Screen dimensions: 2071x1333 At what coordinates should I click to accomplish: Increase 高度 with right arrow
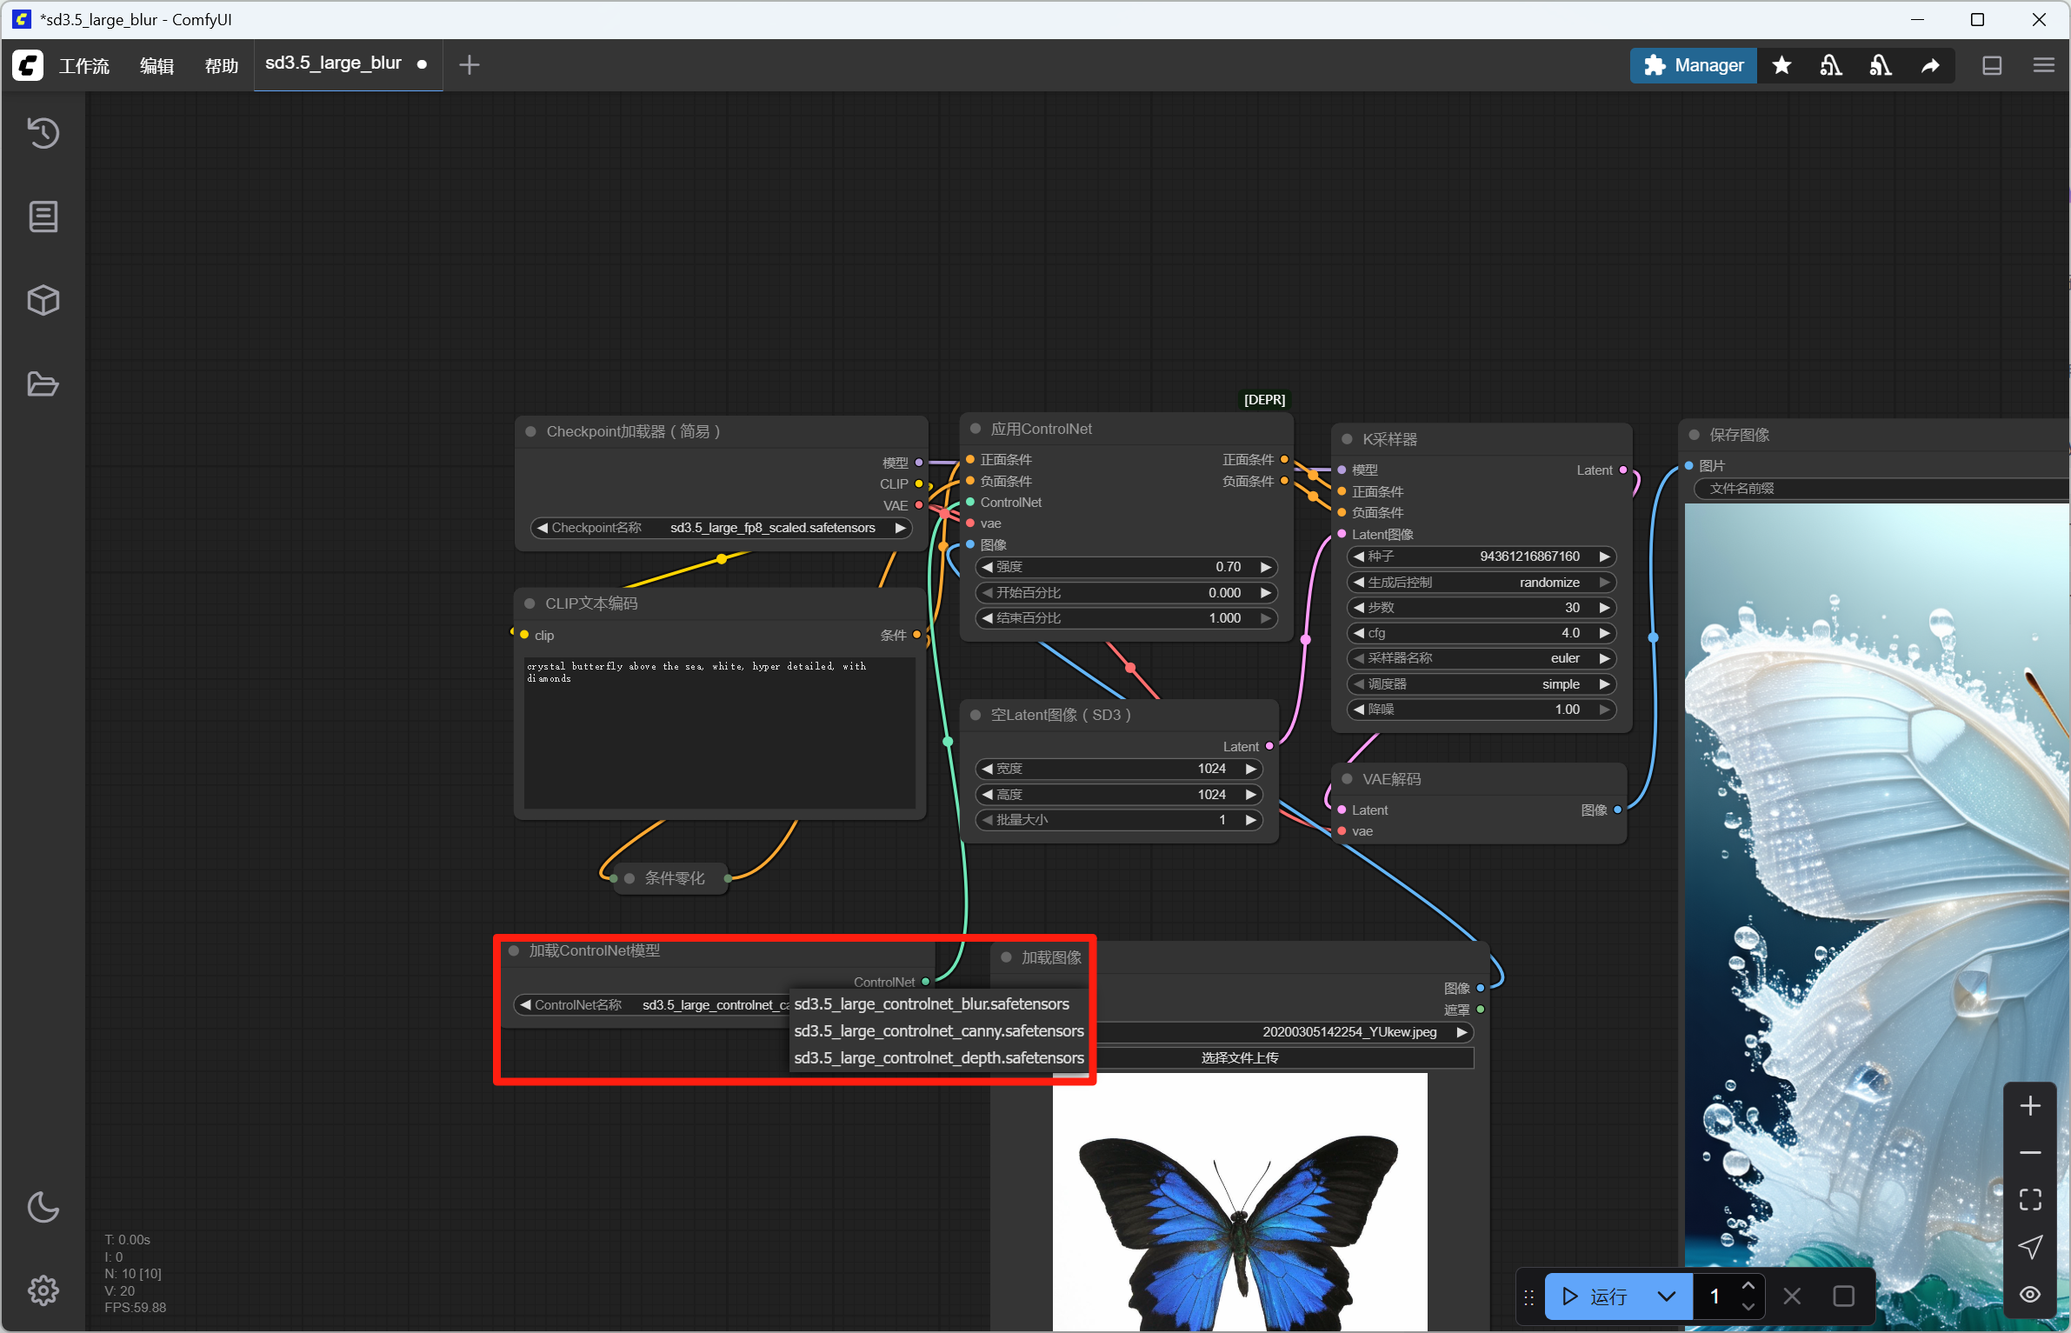coord(1250,794)
